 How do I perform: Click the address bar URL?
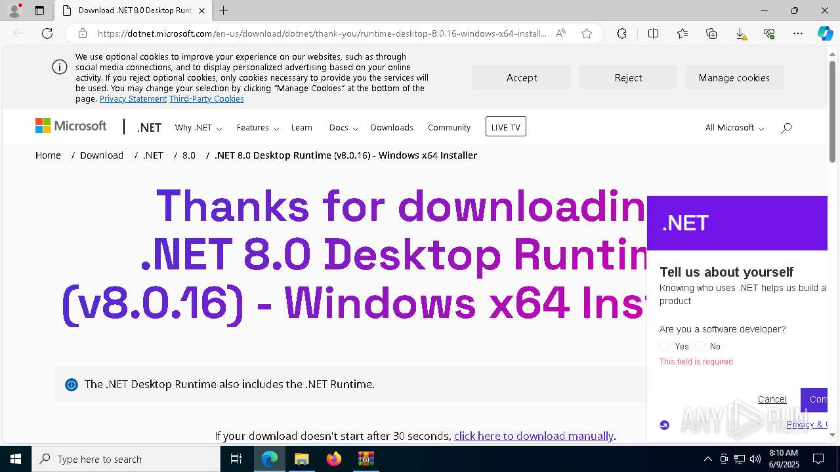[x=322, y=33]
